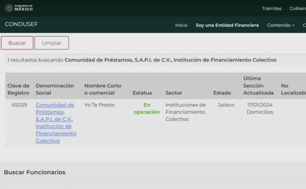This screenshot has height=189, width=306.
Task: Click the Buscar button
Action: pos(17,43)
